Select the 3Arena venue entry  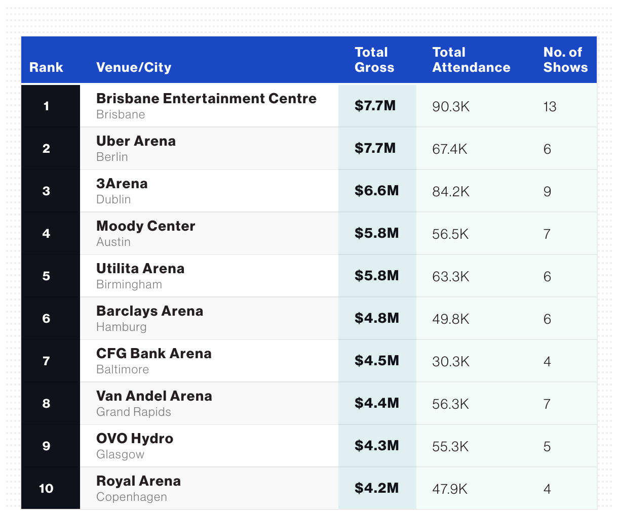[x=122, y=183]
